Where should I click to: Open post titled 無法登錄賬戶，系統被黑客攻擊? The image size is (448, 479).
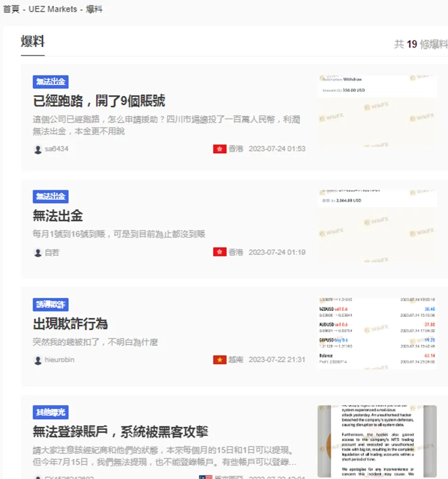[121, 432]
